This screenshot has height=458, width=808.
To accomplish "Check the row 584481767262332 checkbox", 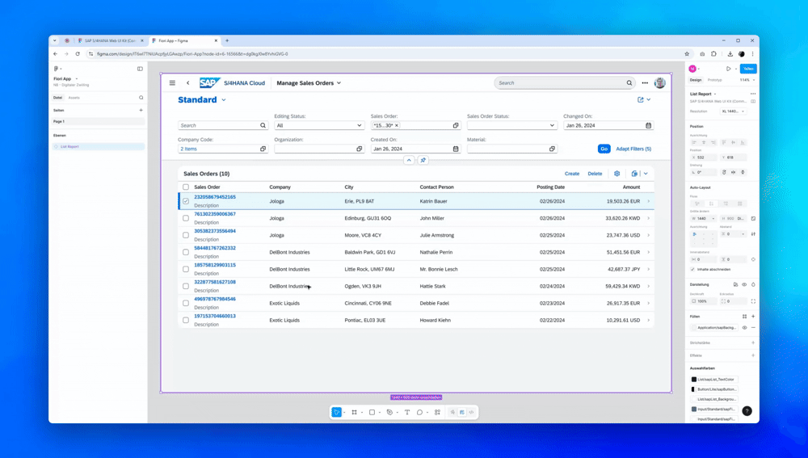I will pos(186,253).
